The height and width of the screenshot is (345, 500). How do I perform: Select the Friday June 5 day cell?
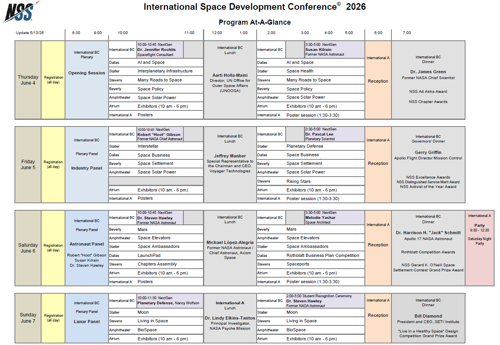(28, 164)
